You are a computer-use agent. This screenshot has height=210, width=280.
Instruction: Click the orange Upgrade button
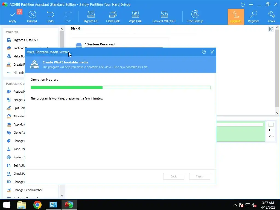coord(236,17)
